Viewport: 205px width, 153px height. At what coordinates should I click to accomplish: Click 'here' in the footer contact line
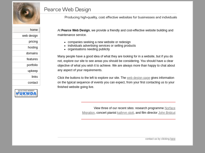tap(173, 139)
